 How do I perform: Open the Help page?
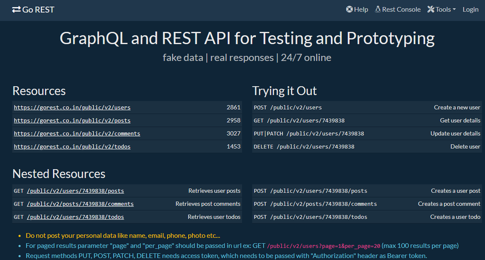point(357,10)
